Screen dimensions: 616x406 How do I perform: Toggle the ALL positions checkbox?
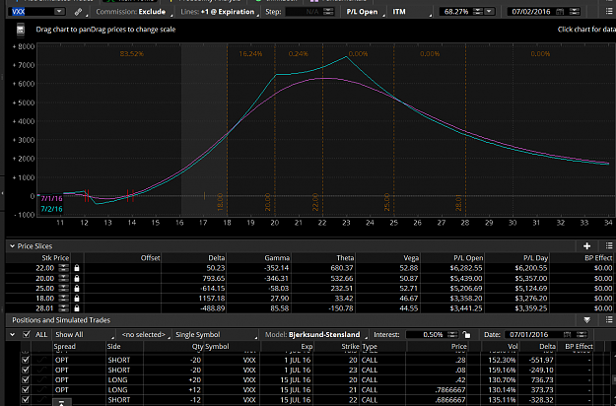(x=27, y=334)
